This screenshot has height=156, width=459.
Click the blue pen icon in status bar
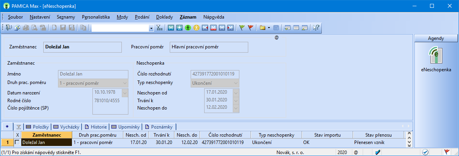(378, 152)
